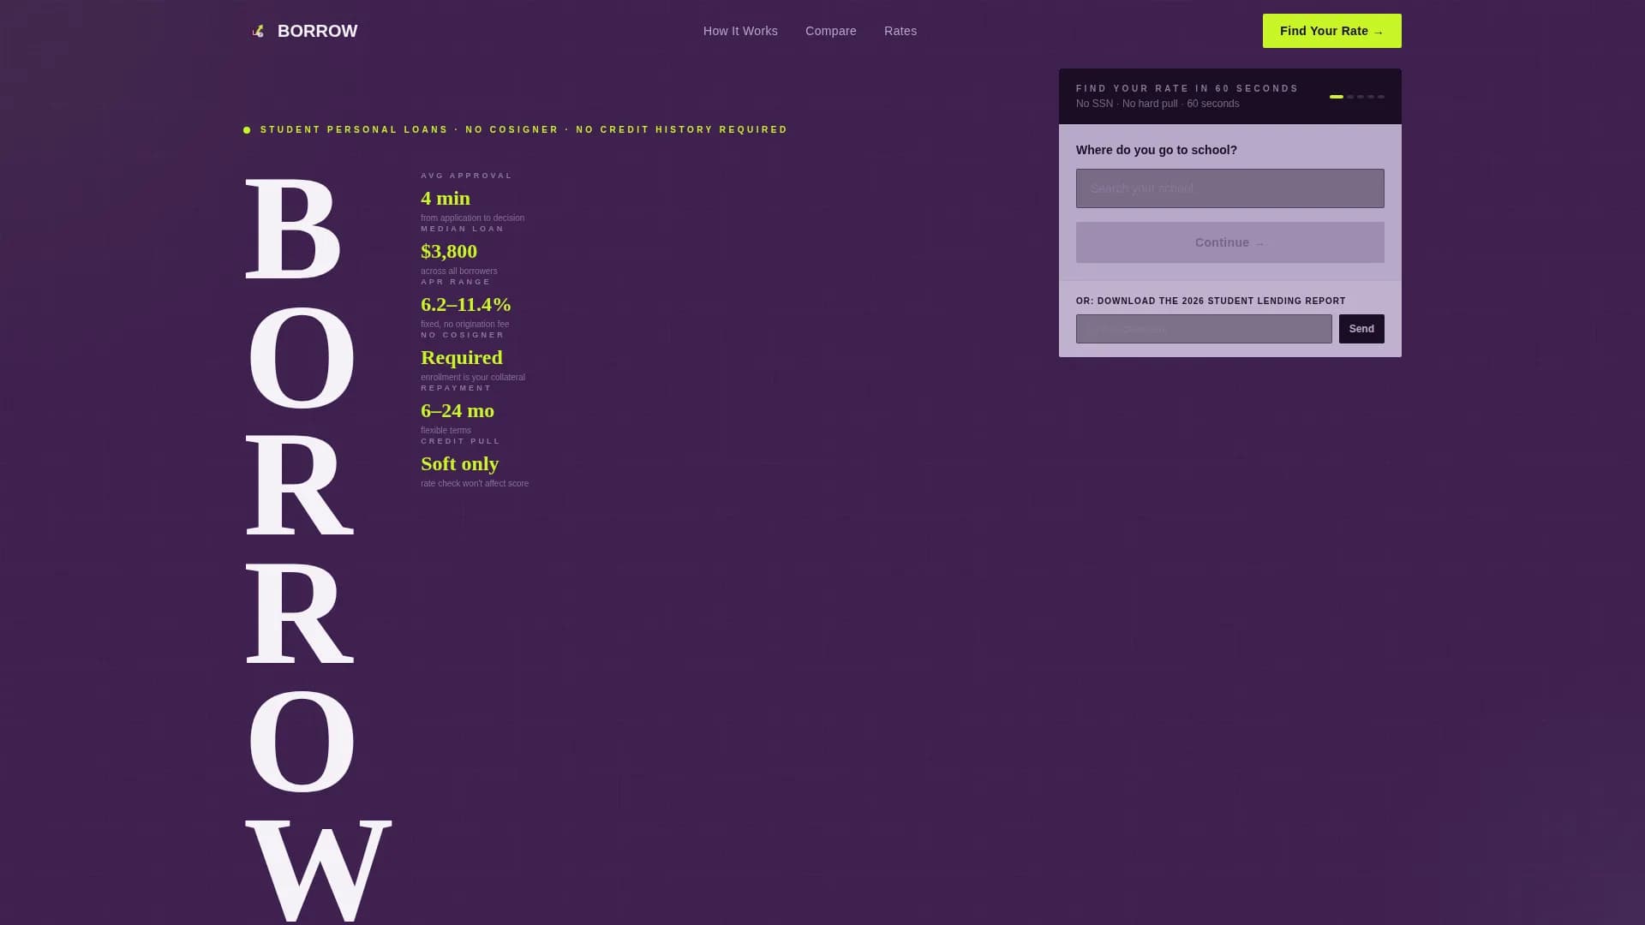This screenshot has height=925, width=1645.
Task: Click the Continue button below the school field
Action: point(1229,242)
